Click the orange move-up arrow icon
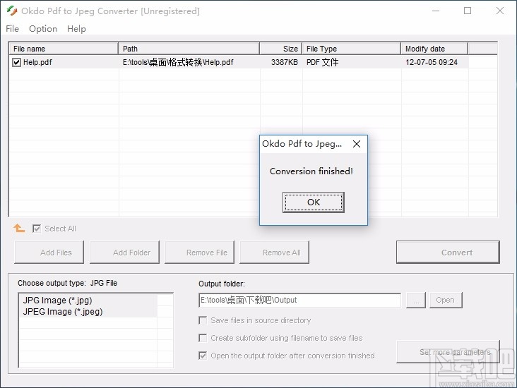The height and width of the screenshot is (388, 517). [x=19, y=229]
